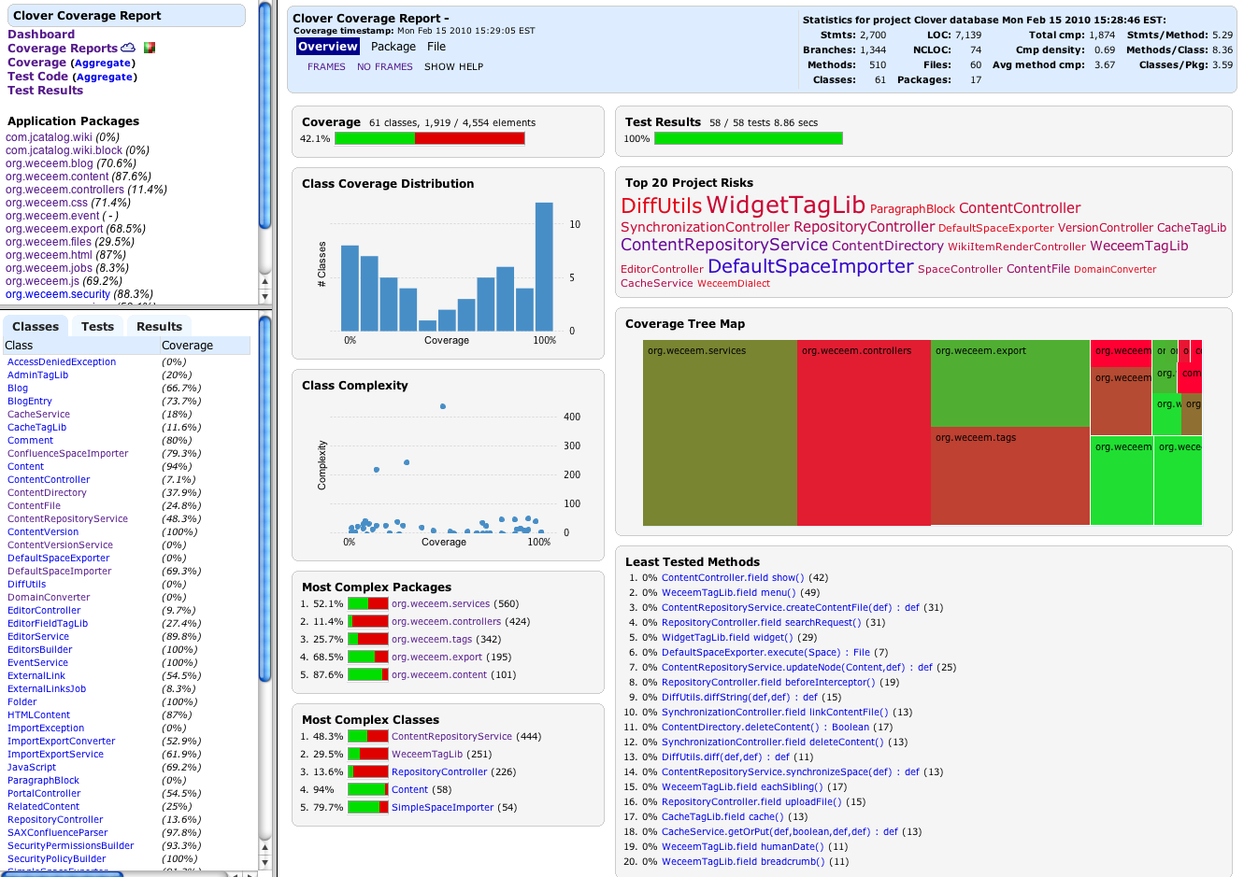Open BlogEntry class in class list
Image resolution: width=1244 pixels, height=877 pixels.
pos(30,402)
